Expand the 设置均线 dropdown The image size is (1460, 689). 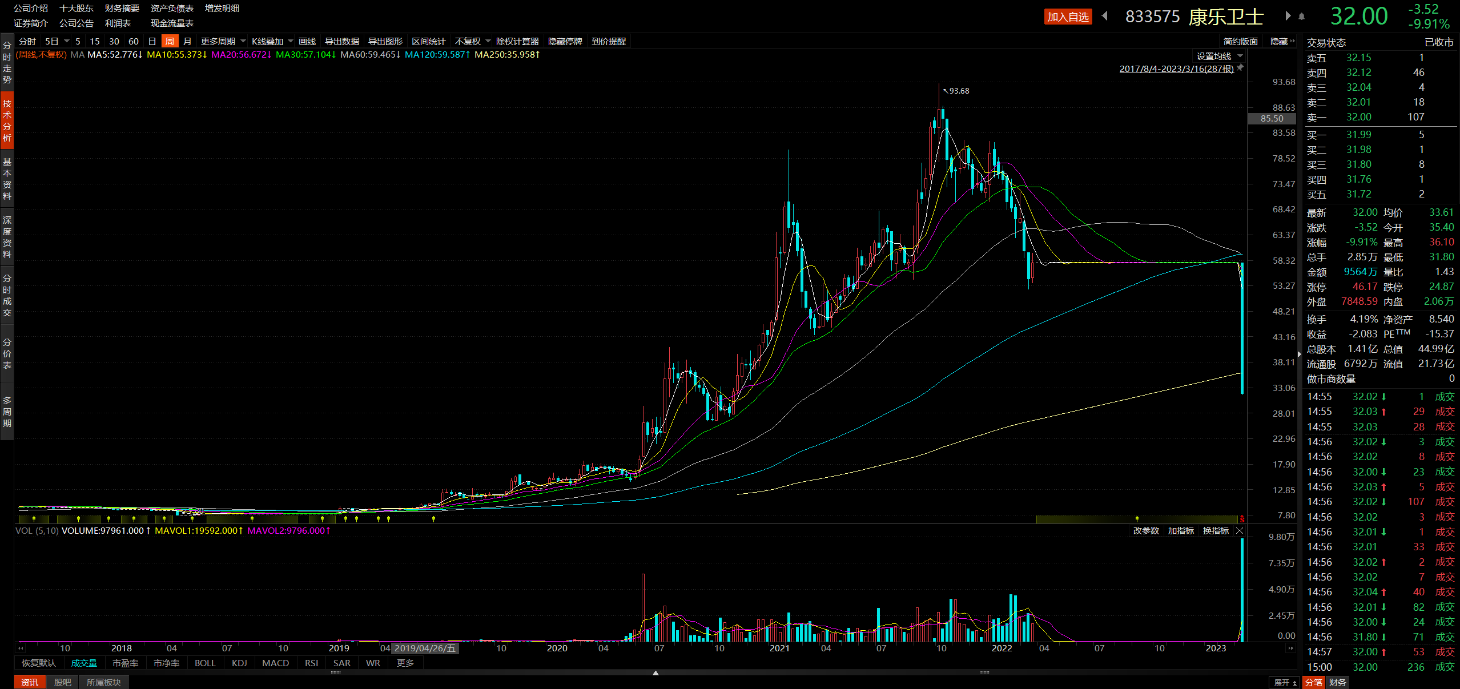(x=1220, y=56)
